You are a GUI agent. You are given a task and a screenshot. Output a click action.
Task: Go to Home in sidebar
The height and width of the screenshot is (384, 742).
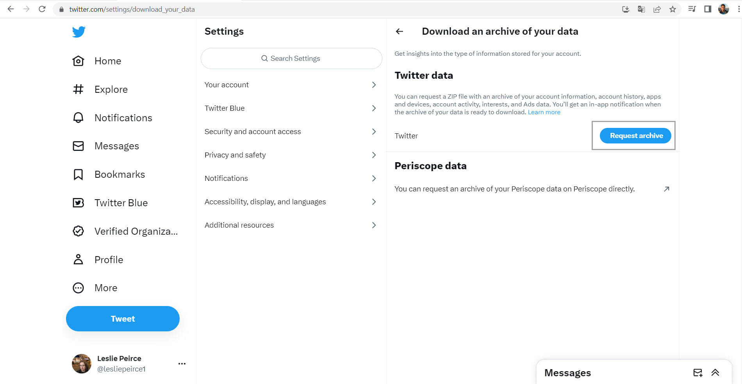pyautogui.click(x=108, y=61)
